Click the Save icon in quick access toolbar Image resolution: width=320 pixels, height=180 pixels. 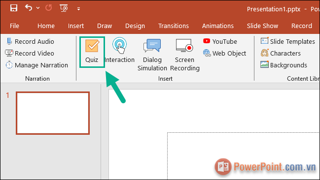tap(14, 8)
